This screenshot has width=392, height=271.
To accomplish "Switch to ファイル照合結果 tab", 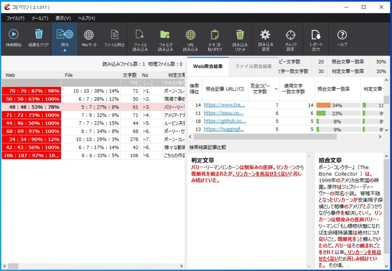I will pos(253,66).
